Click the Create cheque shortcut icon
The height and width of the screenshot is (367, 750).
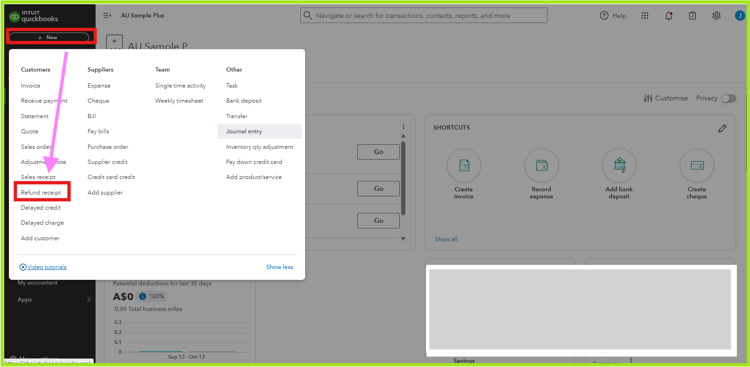coord(697,165)
